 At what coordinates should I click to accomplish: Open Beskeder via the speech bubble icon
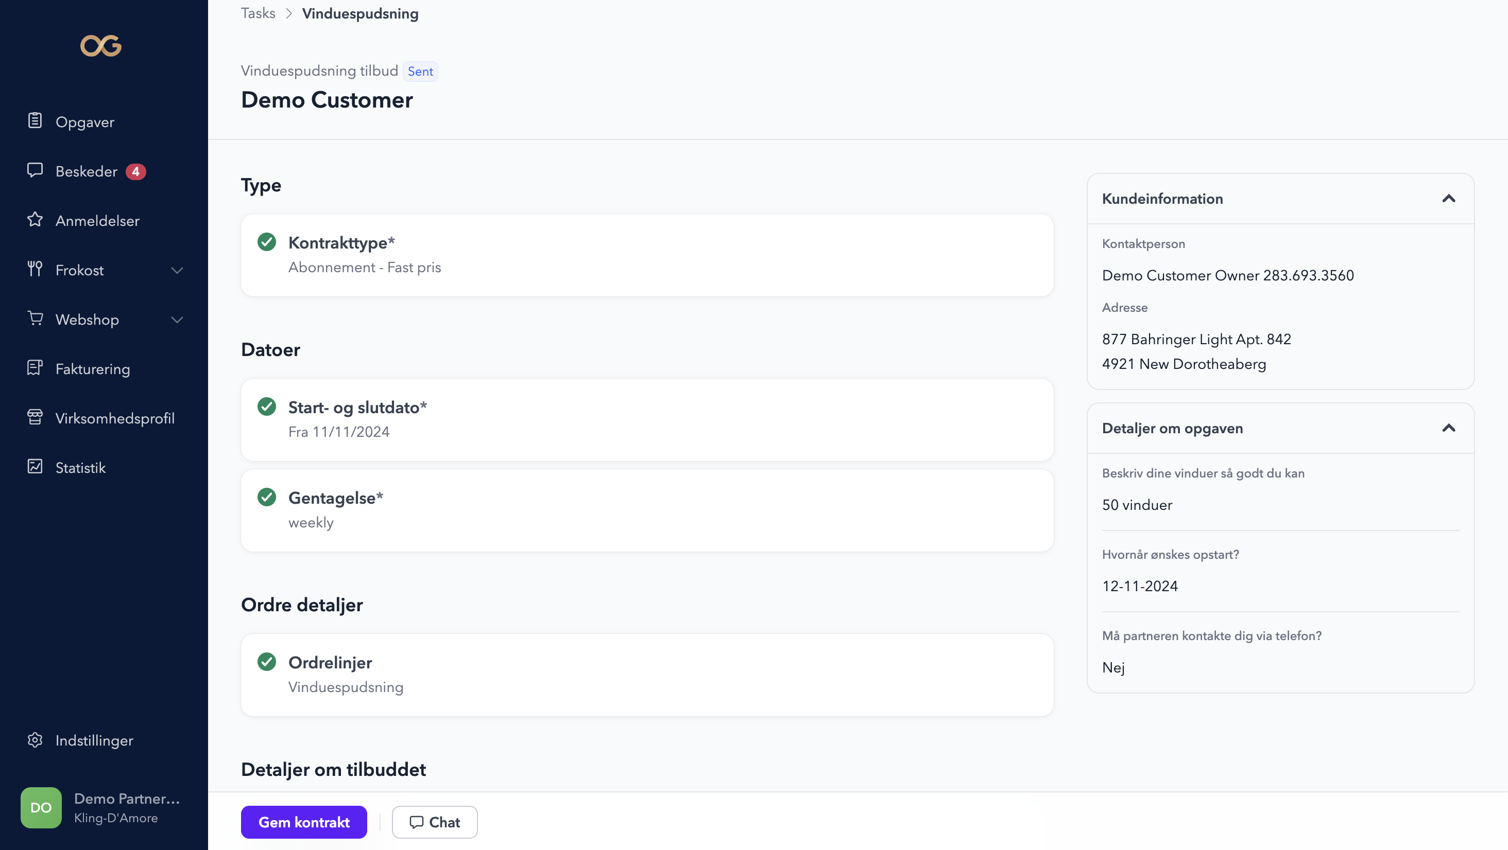35,170
